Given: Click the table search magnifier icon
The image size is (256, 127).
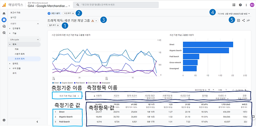Looking at the screenshot, I should pos(53,90).
